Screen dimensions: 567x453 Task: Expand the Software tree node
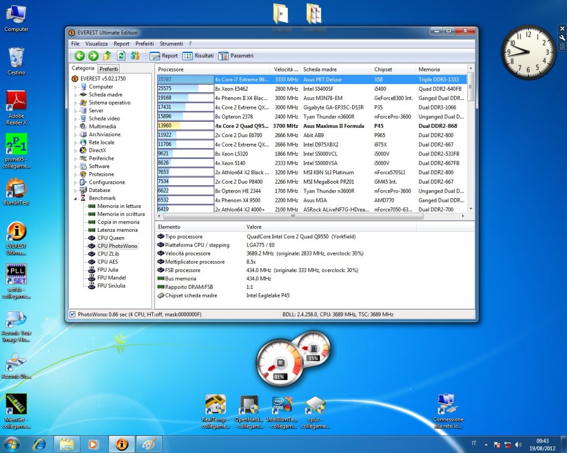[x=75, y=166]
